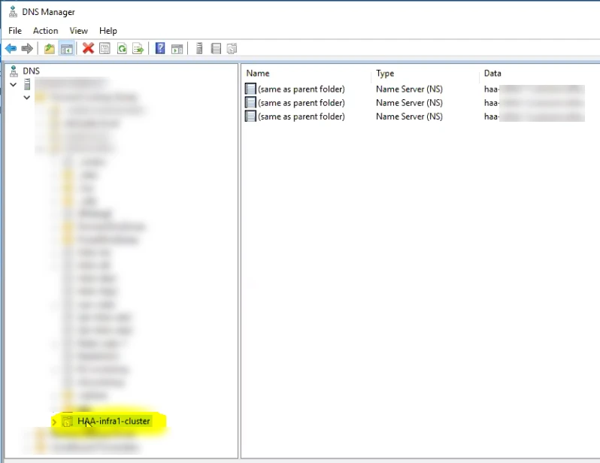Select the DNS root node icon
Image resolution: width=600 pixels, height=463 pixels.
(x=14, y=71)
